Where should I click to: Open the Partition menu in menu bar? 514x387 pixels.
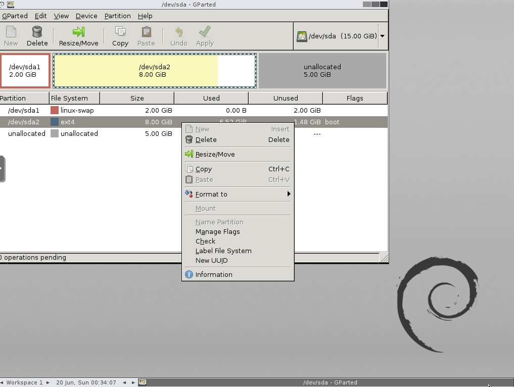[117, 16]
